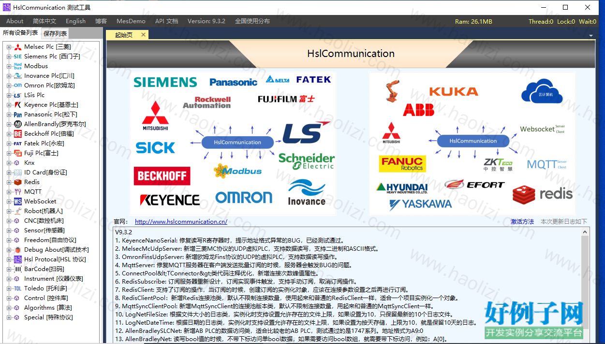Expand the Algorithms node
Screen dimensions: 605x344
click(x=9, y=308)
